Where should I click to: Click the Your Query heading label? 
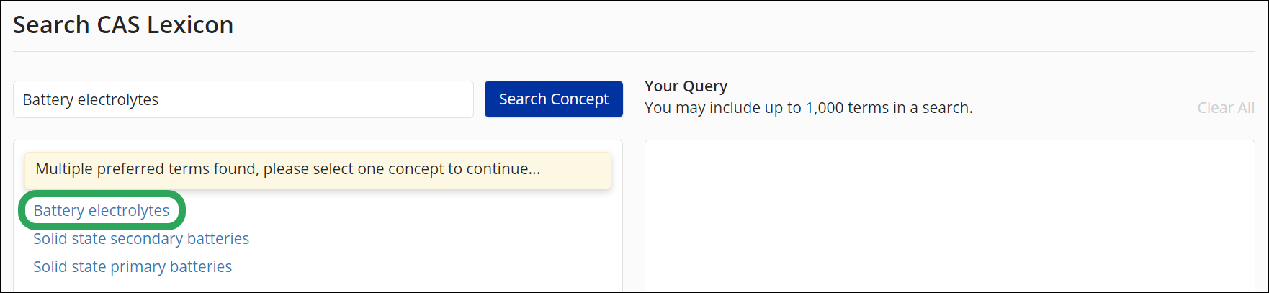[686, 86]
